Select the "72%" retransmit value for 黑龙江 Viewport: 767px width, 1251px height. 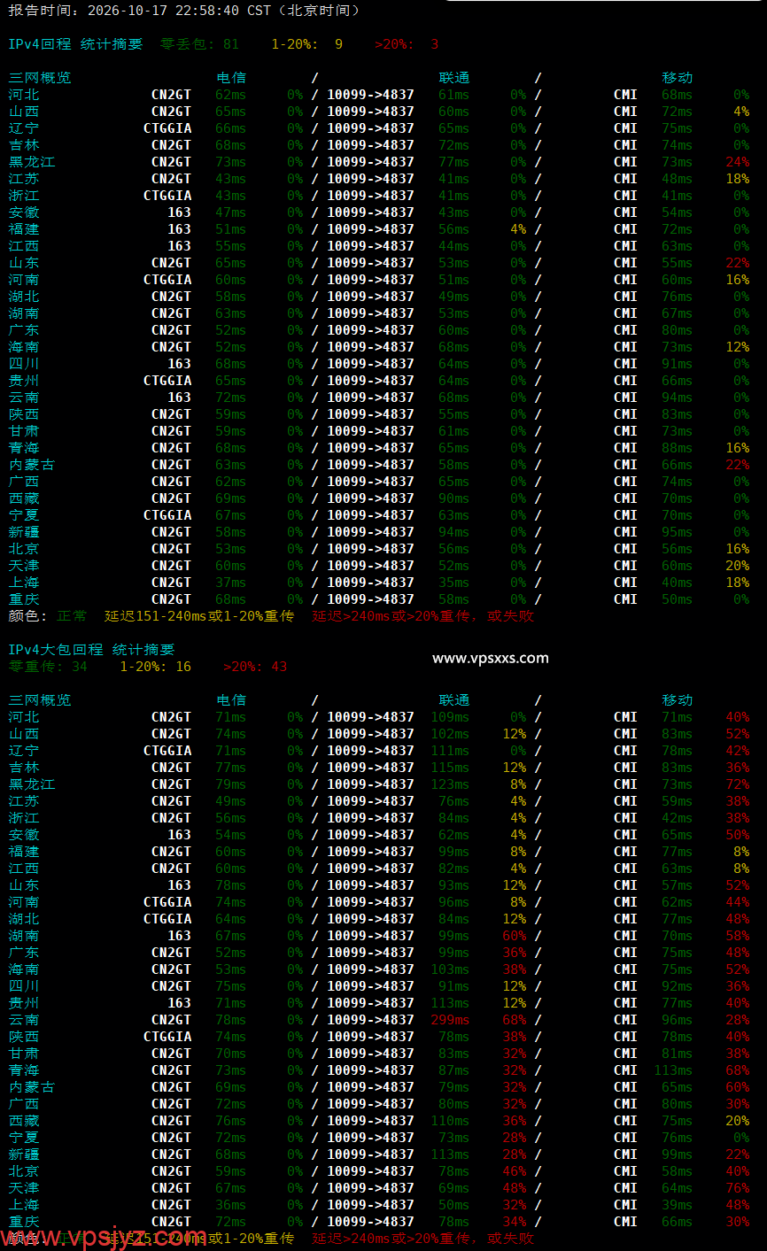click(737, 784)
